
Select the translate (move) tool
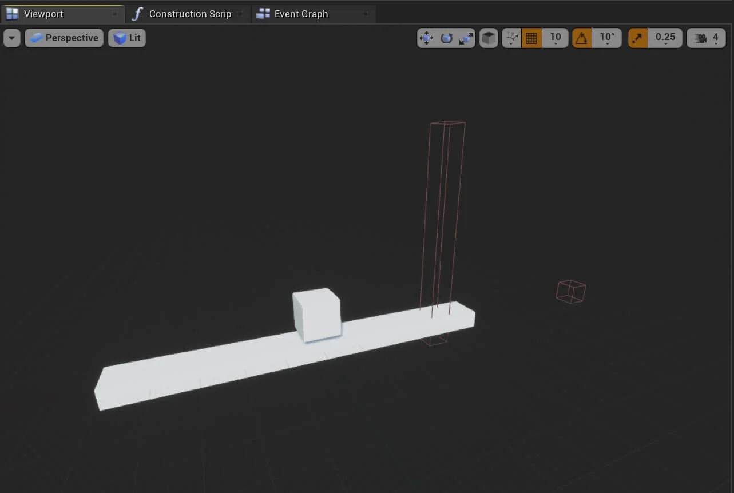pyautogui.click(x=426, y=38)
